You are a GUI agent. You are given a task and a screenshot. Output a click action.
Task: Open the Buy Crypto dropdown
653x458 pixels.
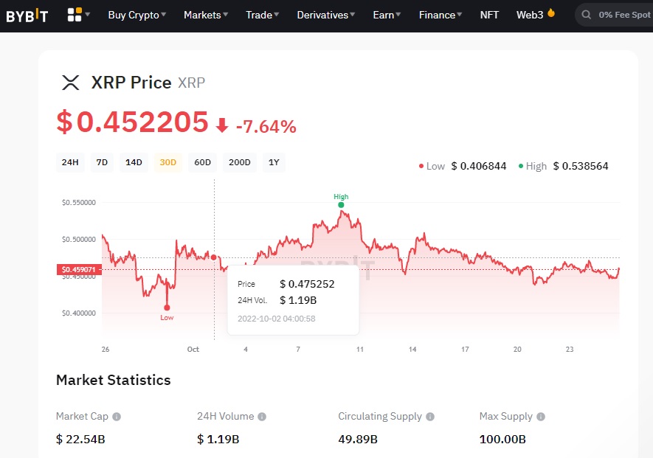pyautogui.click(x=137, y=15)
